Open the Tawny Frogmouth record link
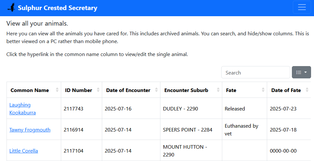The height and width of the screenshot is (161, 314). point(30,130)
